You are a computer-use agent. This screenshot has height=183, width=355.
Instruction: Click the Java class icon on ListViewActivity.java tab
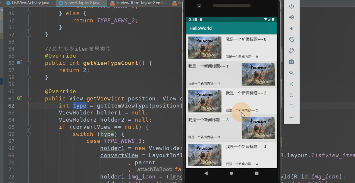click(8, 3)
